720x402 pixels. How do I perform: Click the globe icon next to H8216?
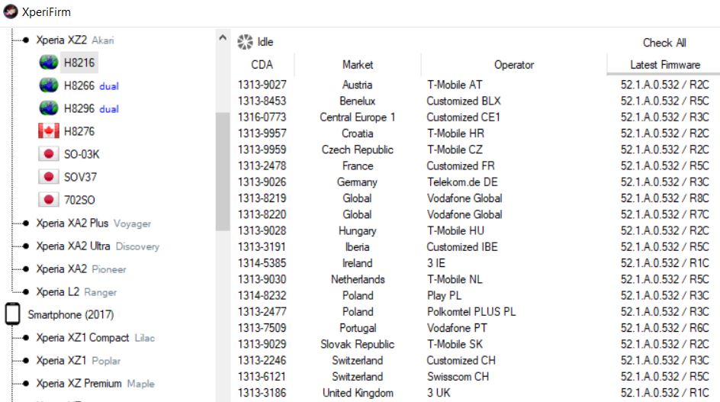49,63
